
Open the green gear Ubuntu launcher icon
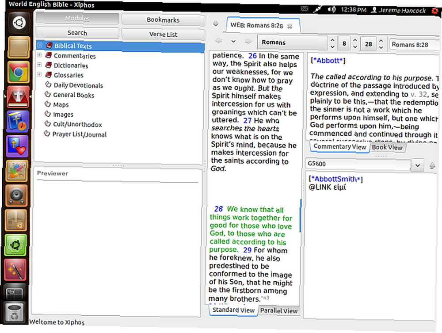16,245
